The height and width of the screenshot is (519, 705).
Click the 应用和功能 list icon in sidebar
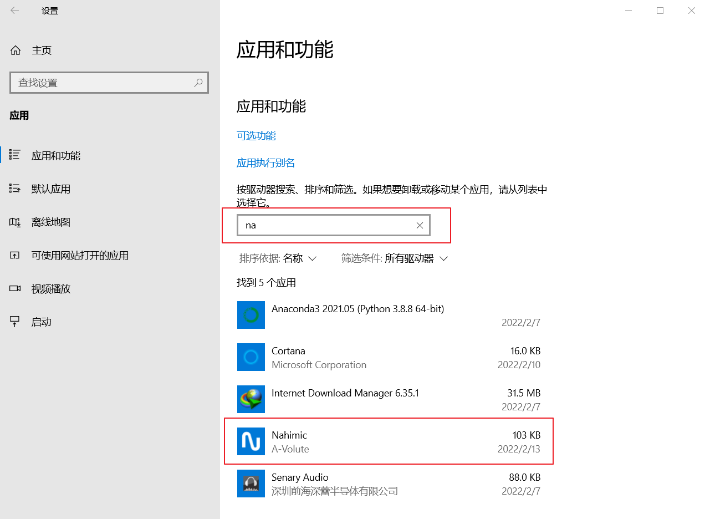point(15,155)
